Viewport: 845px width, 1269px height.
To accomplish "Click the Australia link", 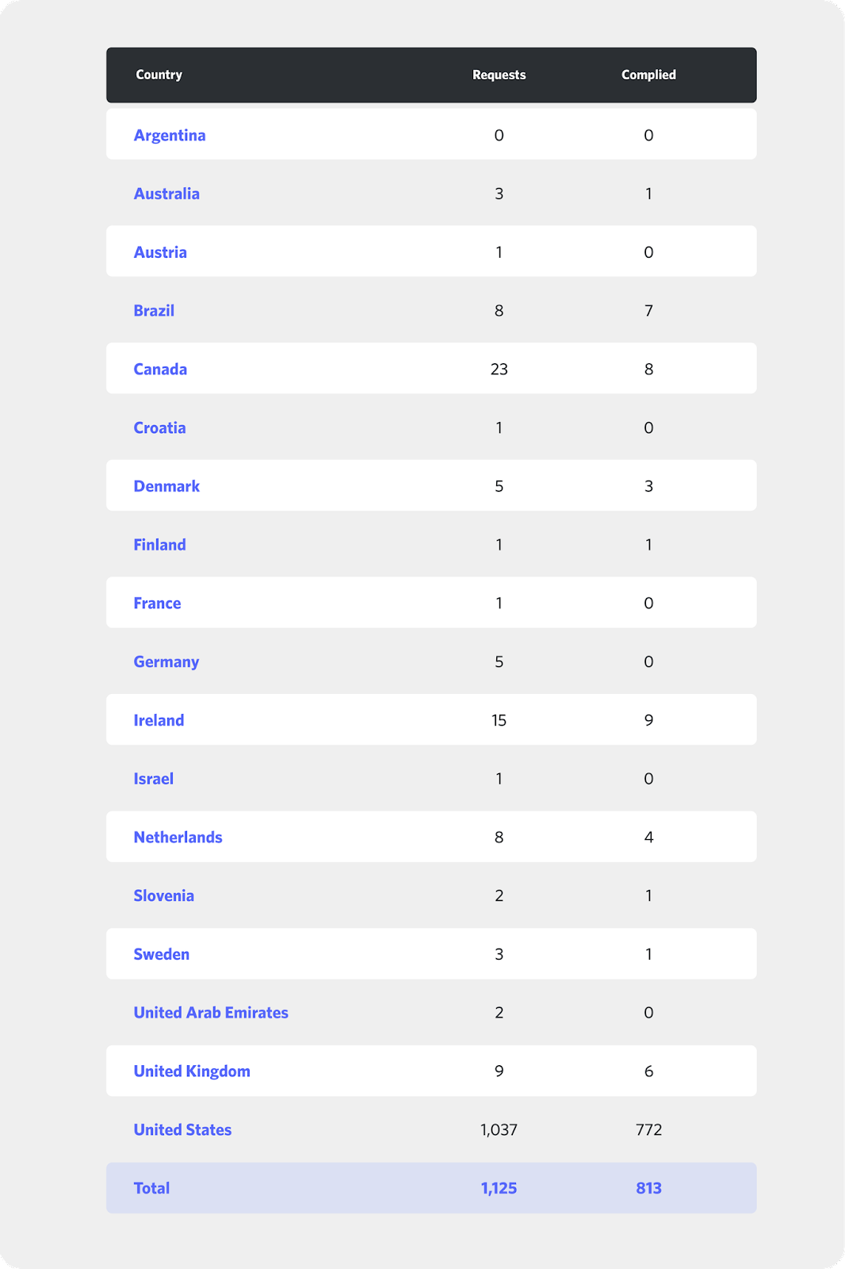I will pyautogui.click(x=166, y=194).
